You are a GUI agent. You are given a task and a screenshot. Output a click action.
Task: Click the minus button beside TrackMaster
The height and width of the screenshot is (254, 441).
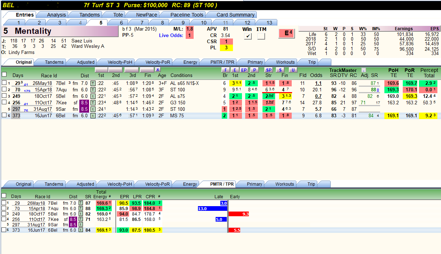pyautogui.click(x=364, y=70)
